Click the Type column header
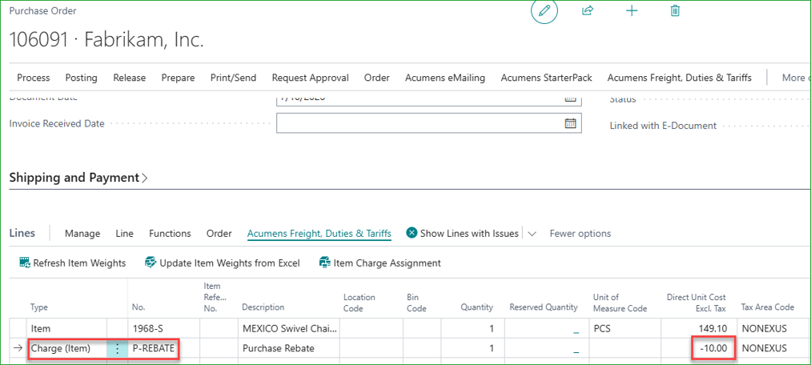811x365 pixels. (39, 307)
